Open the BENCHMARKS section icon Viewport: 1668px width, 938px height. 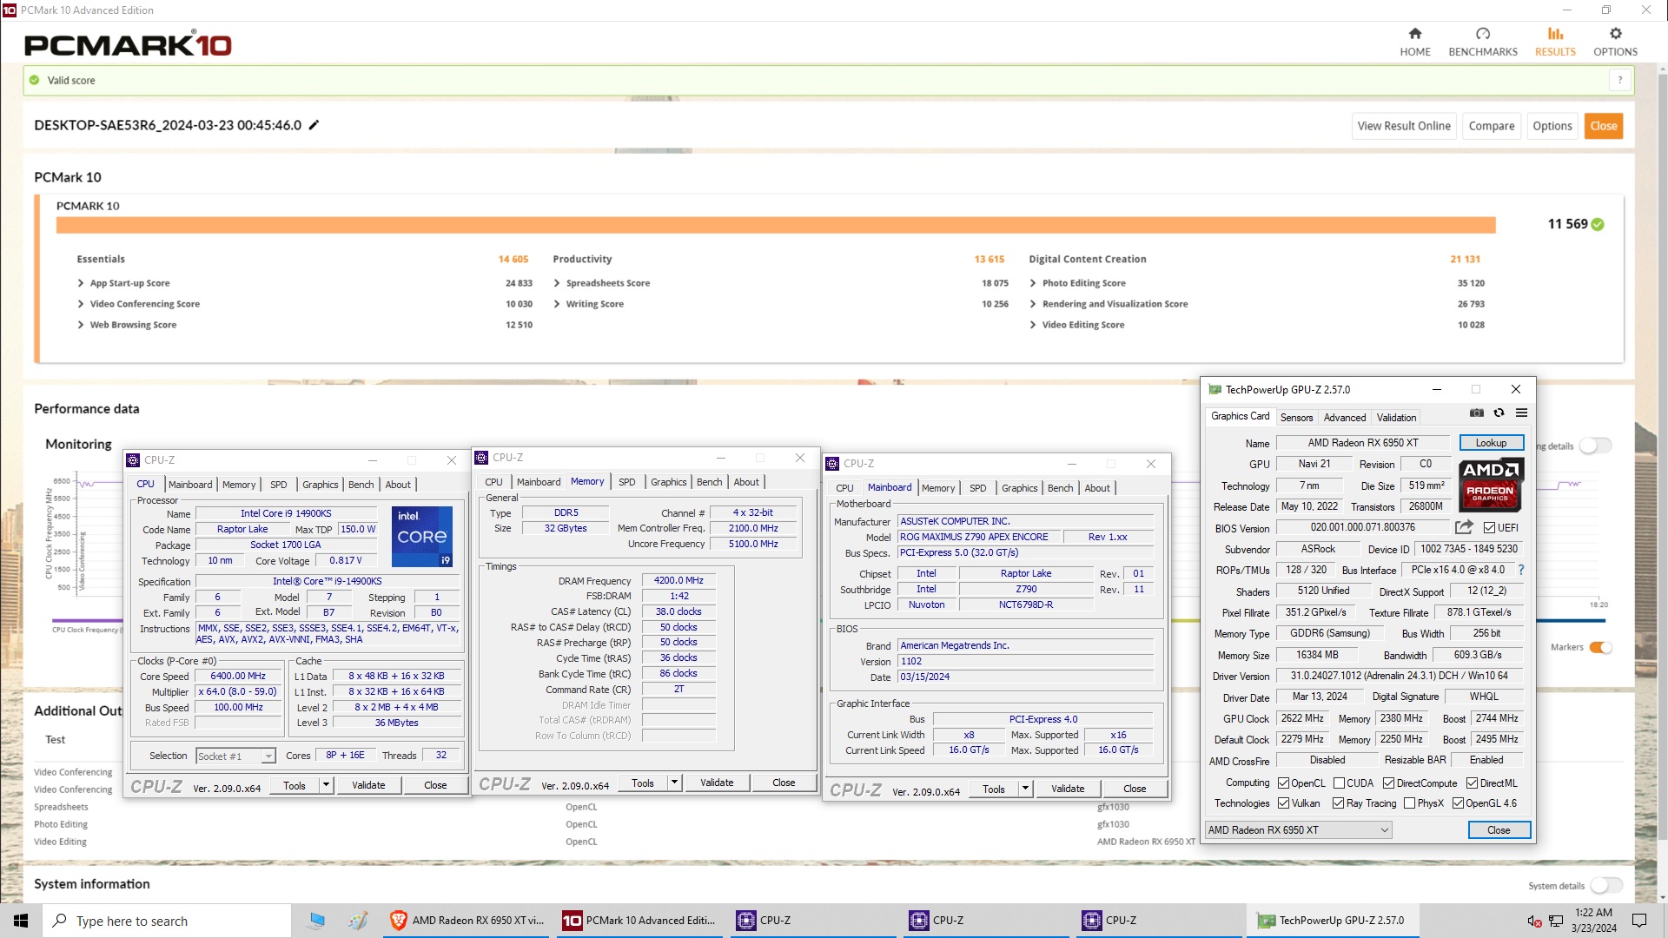coord(1483,34)
